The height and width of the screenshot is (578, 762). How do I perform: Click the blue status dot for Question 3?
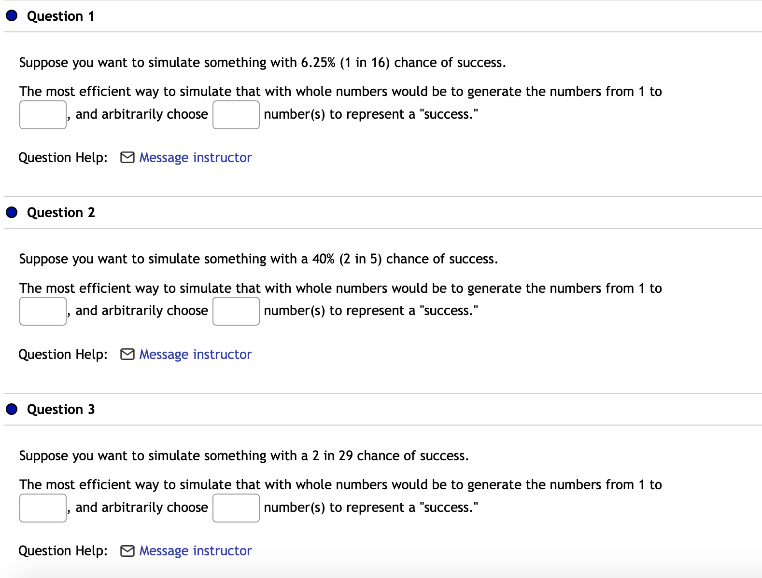(12, 409)
